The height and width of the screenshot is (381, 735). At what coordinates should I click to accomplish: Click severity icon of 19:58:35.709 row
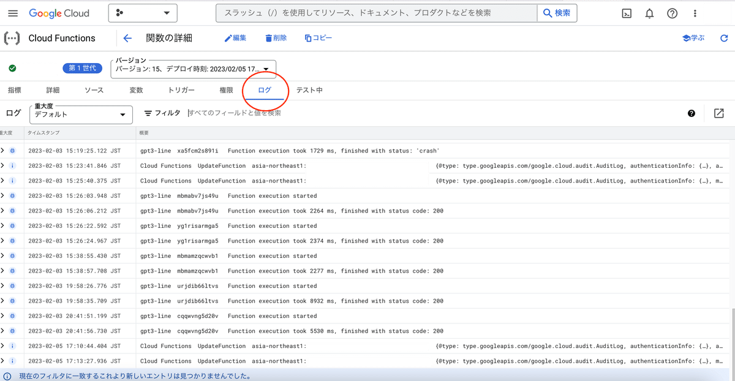pyautogui.click(x=13, y=301)
